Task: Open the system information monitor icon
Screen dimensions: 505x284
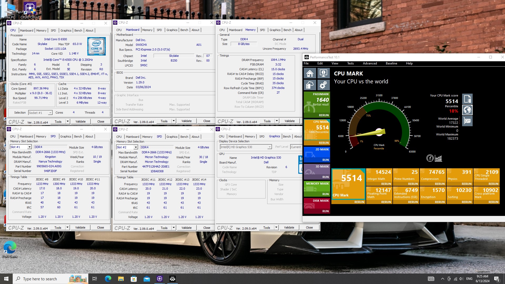Action: [x=323, y=73]
